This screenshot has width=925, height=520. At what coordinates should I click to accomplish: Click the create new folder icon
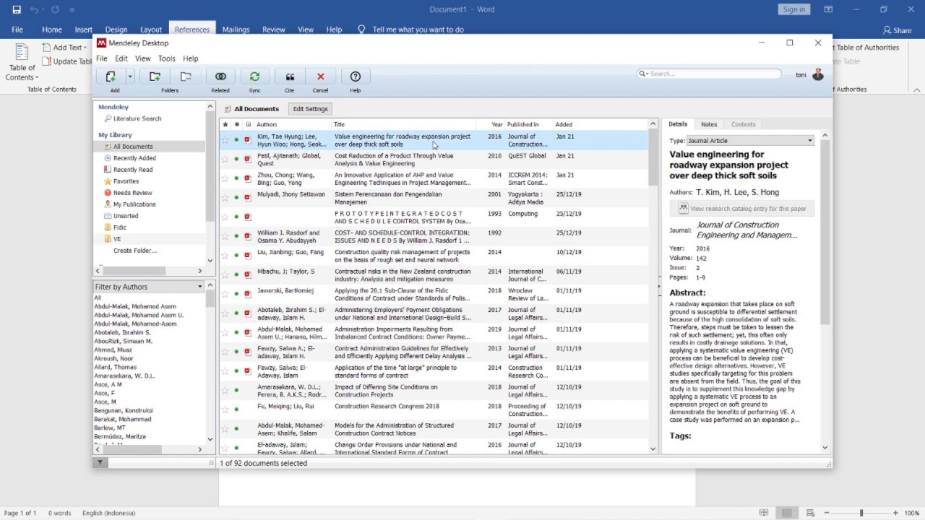tap(155, 77)
